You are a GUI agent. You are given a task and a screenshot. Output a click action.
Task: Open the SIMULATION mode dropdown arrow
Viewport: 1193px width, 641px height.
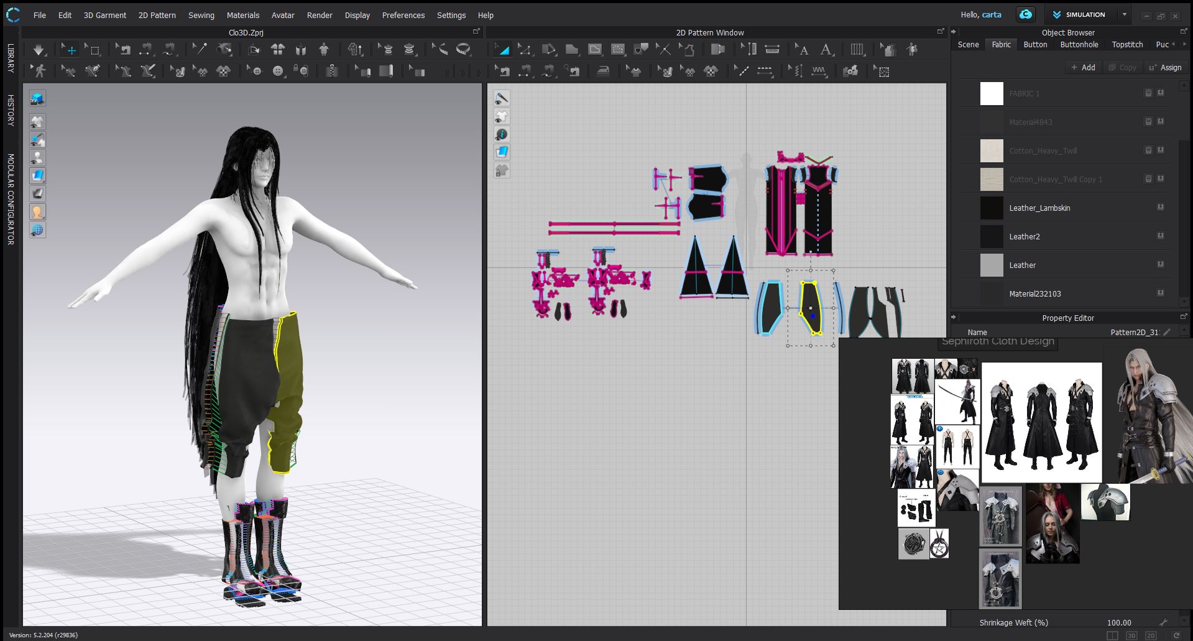click(1124, 14)
